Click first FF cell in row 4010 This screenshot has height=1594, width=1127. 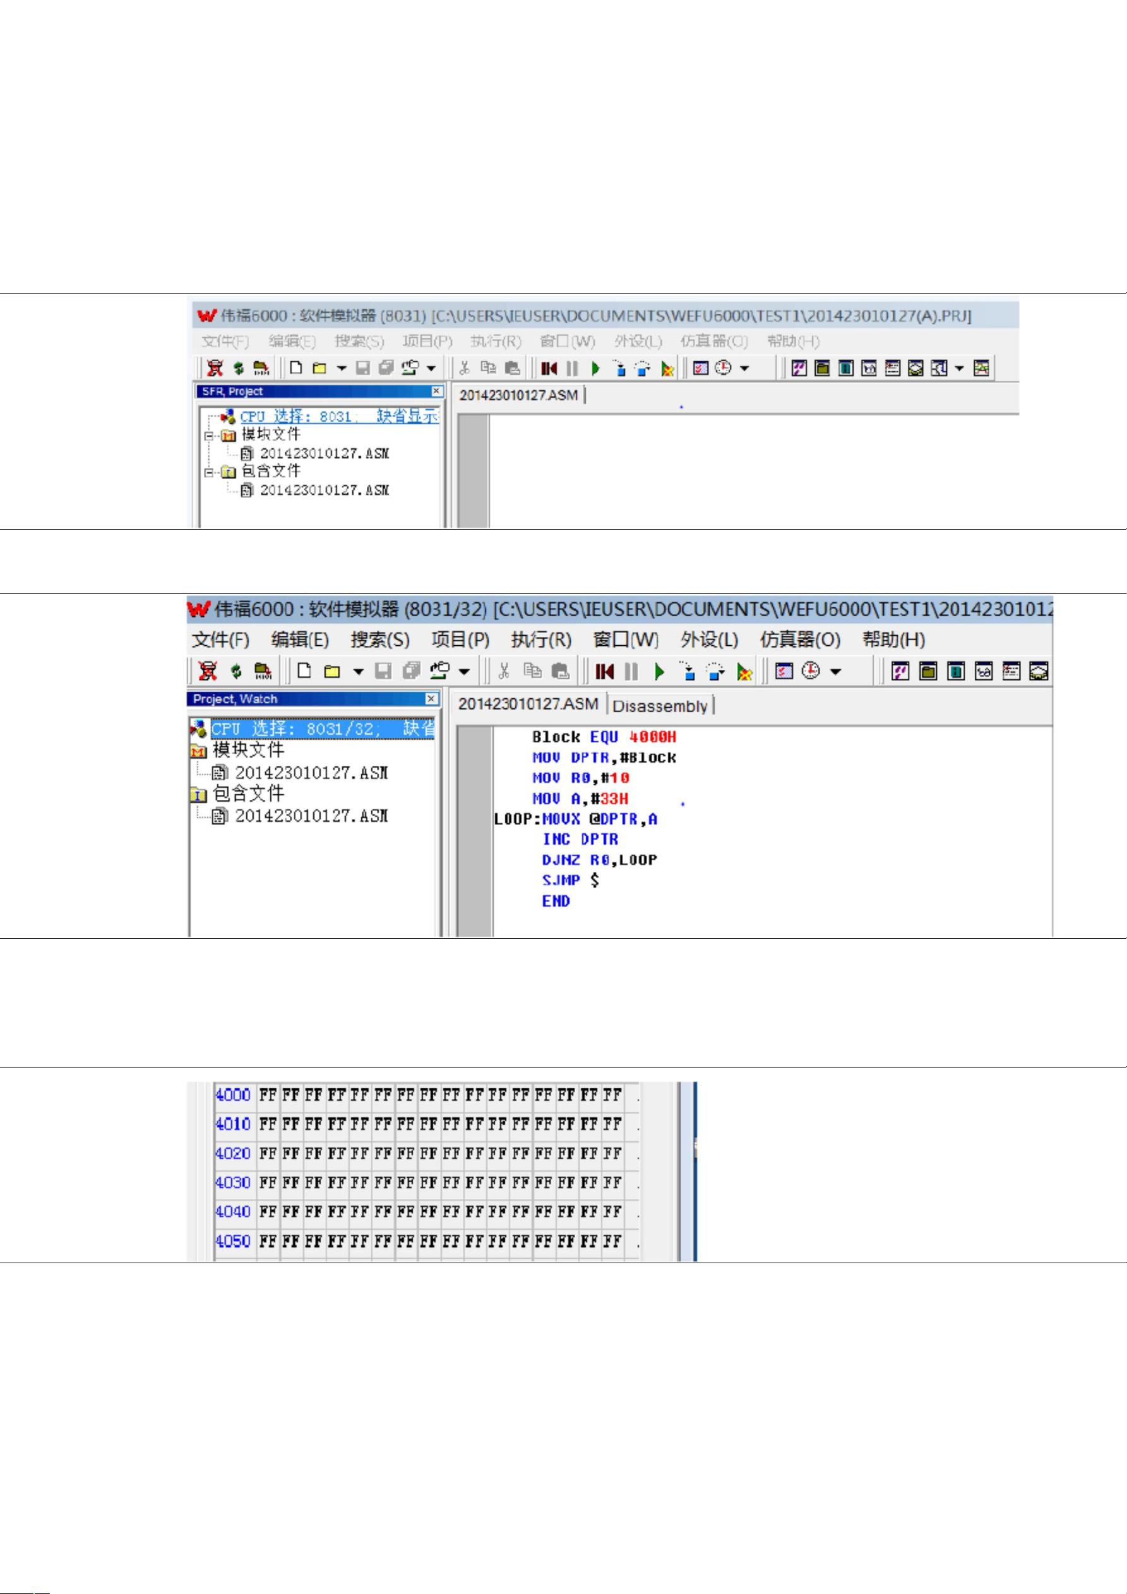click(x=268, y=1124)
